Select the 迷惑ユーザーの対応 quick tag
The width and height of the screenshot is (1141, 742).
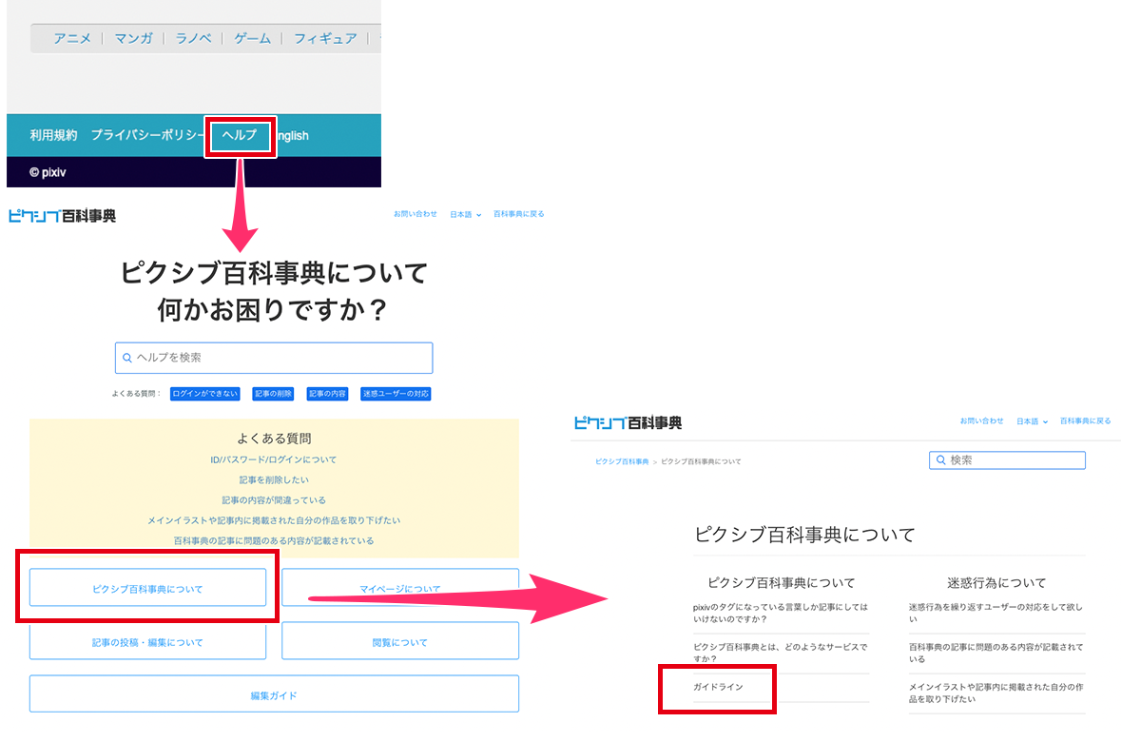pyautogui.click(x=396, y=394)
